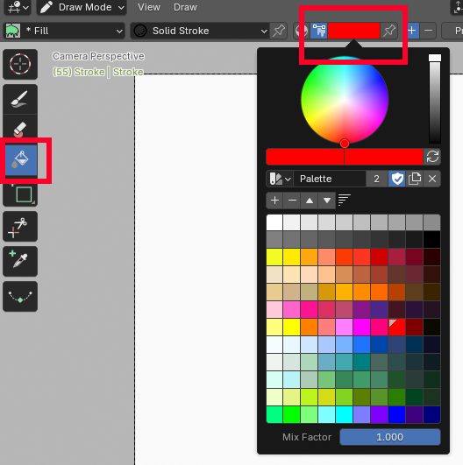The width and height of the screenshot is (463, 465).
Task: Click the plus button in header
Action: (412, 31)
